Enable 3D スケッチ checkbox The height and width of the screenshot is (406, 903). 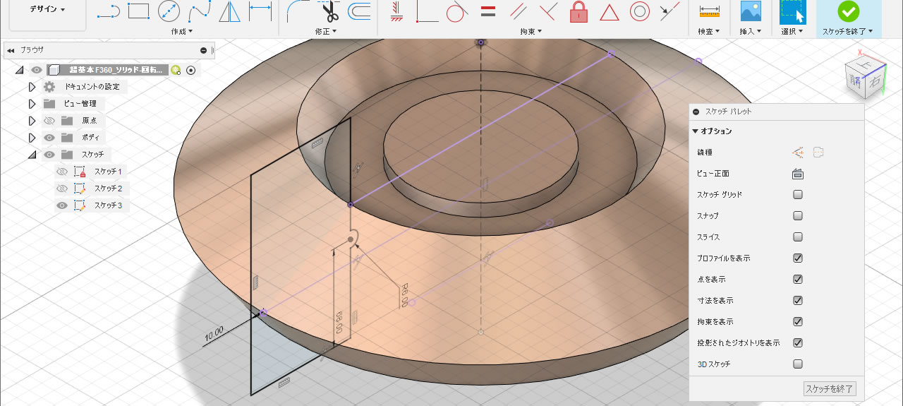(798, 364)
